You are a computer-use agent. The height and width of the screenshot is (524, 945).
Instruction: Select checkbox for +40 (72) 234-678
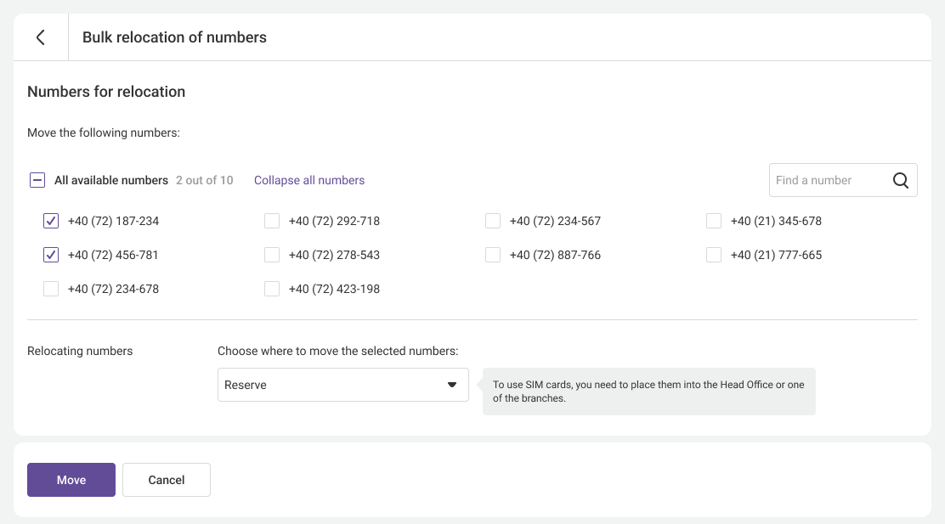[x=51, y=289]
